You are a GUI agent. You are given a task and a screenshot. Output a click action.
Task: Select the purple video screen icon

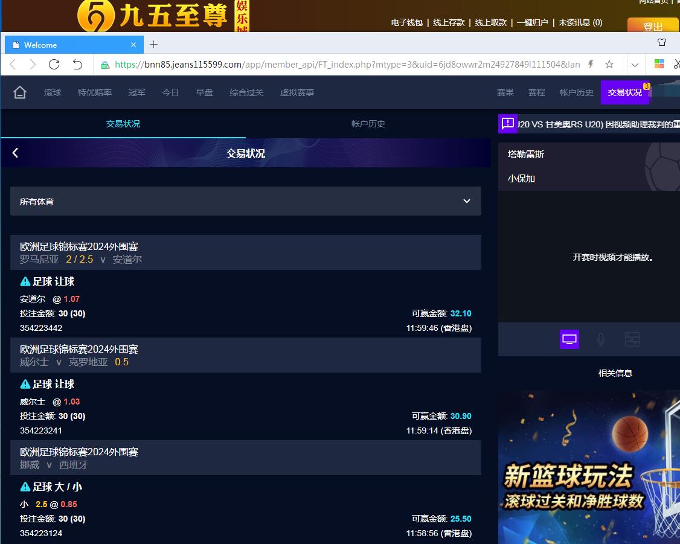(x=569, y=339)
